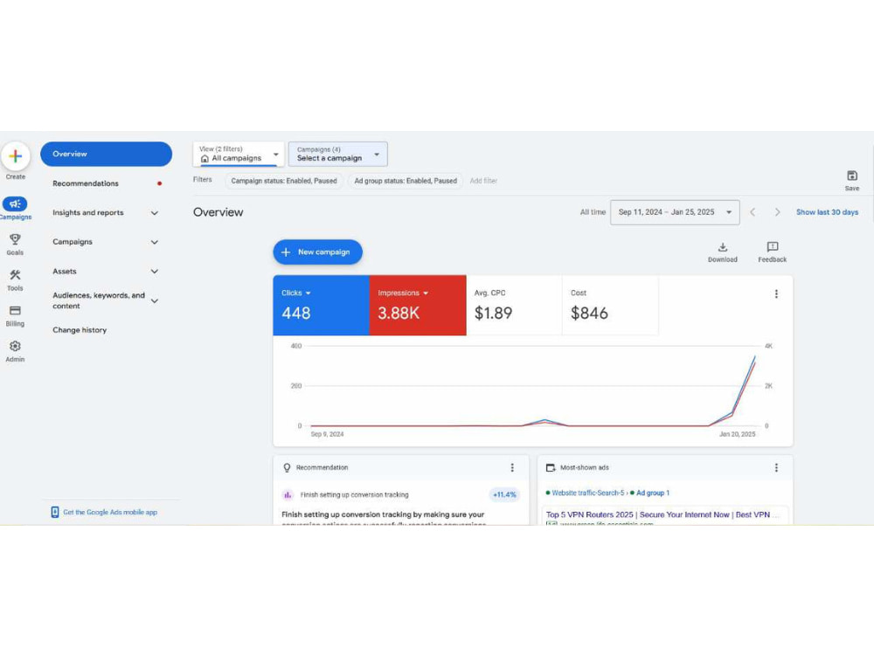This screenshot has height=655, width=874.
Task: Click the conversion tracking chart icon
Action: 288,494
